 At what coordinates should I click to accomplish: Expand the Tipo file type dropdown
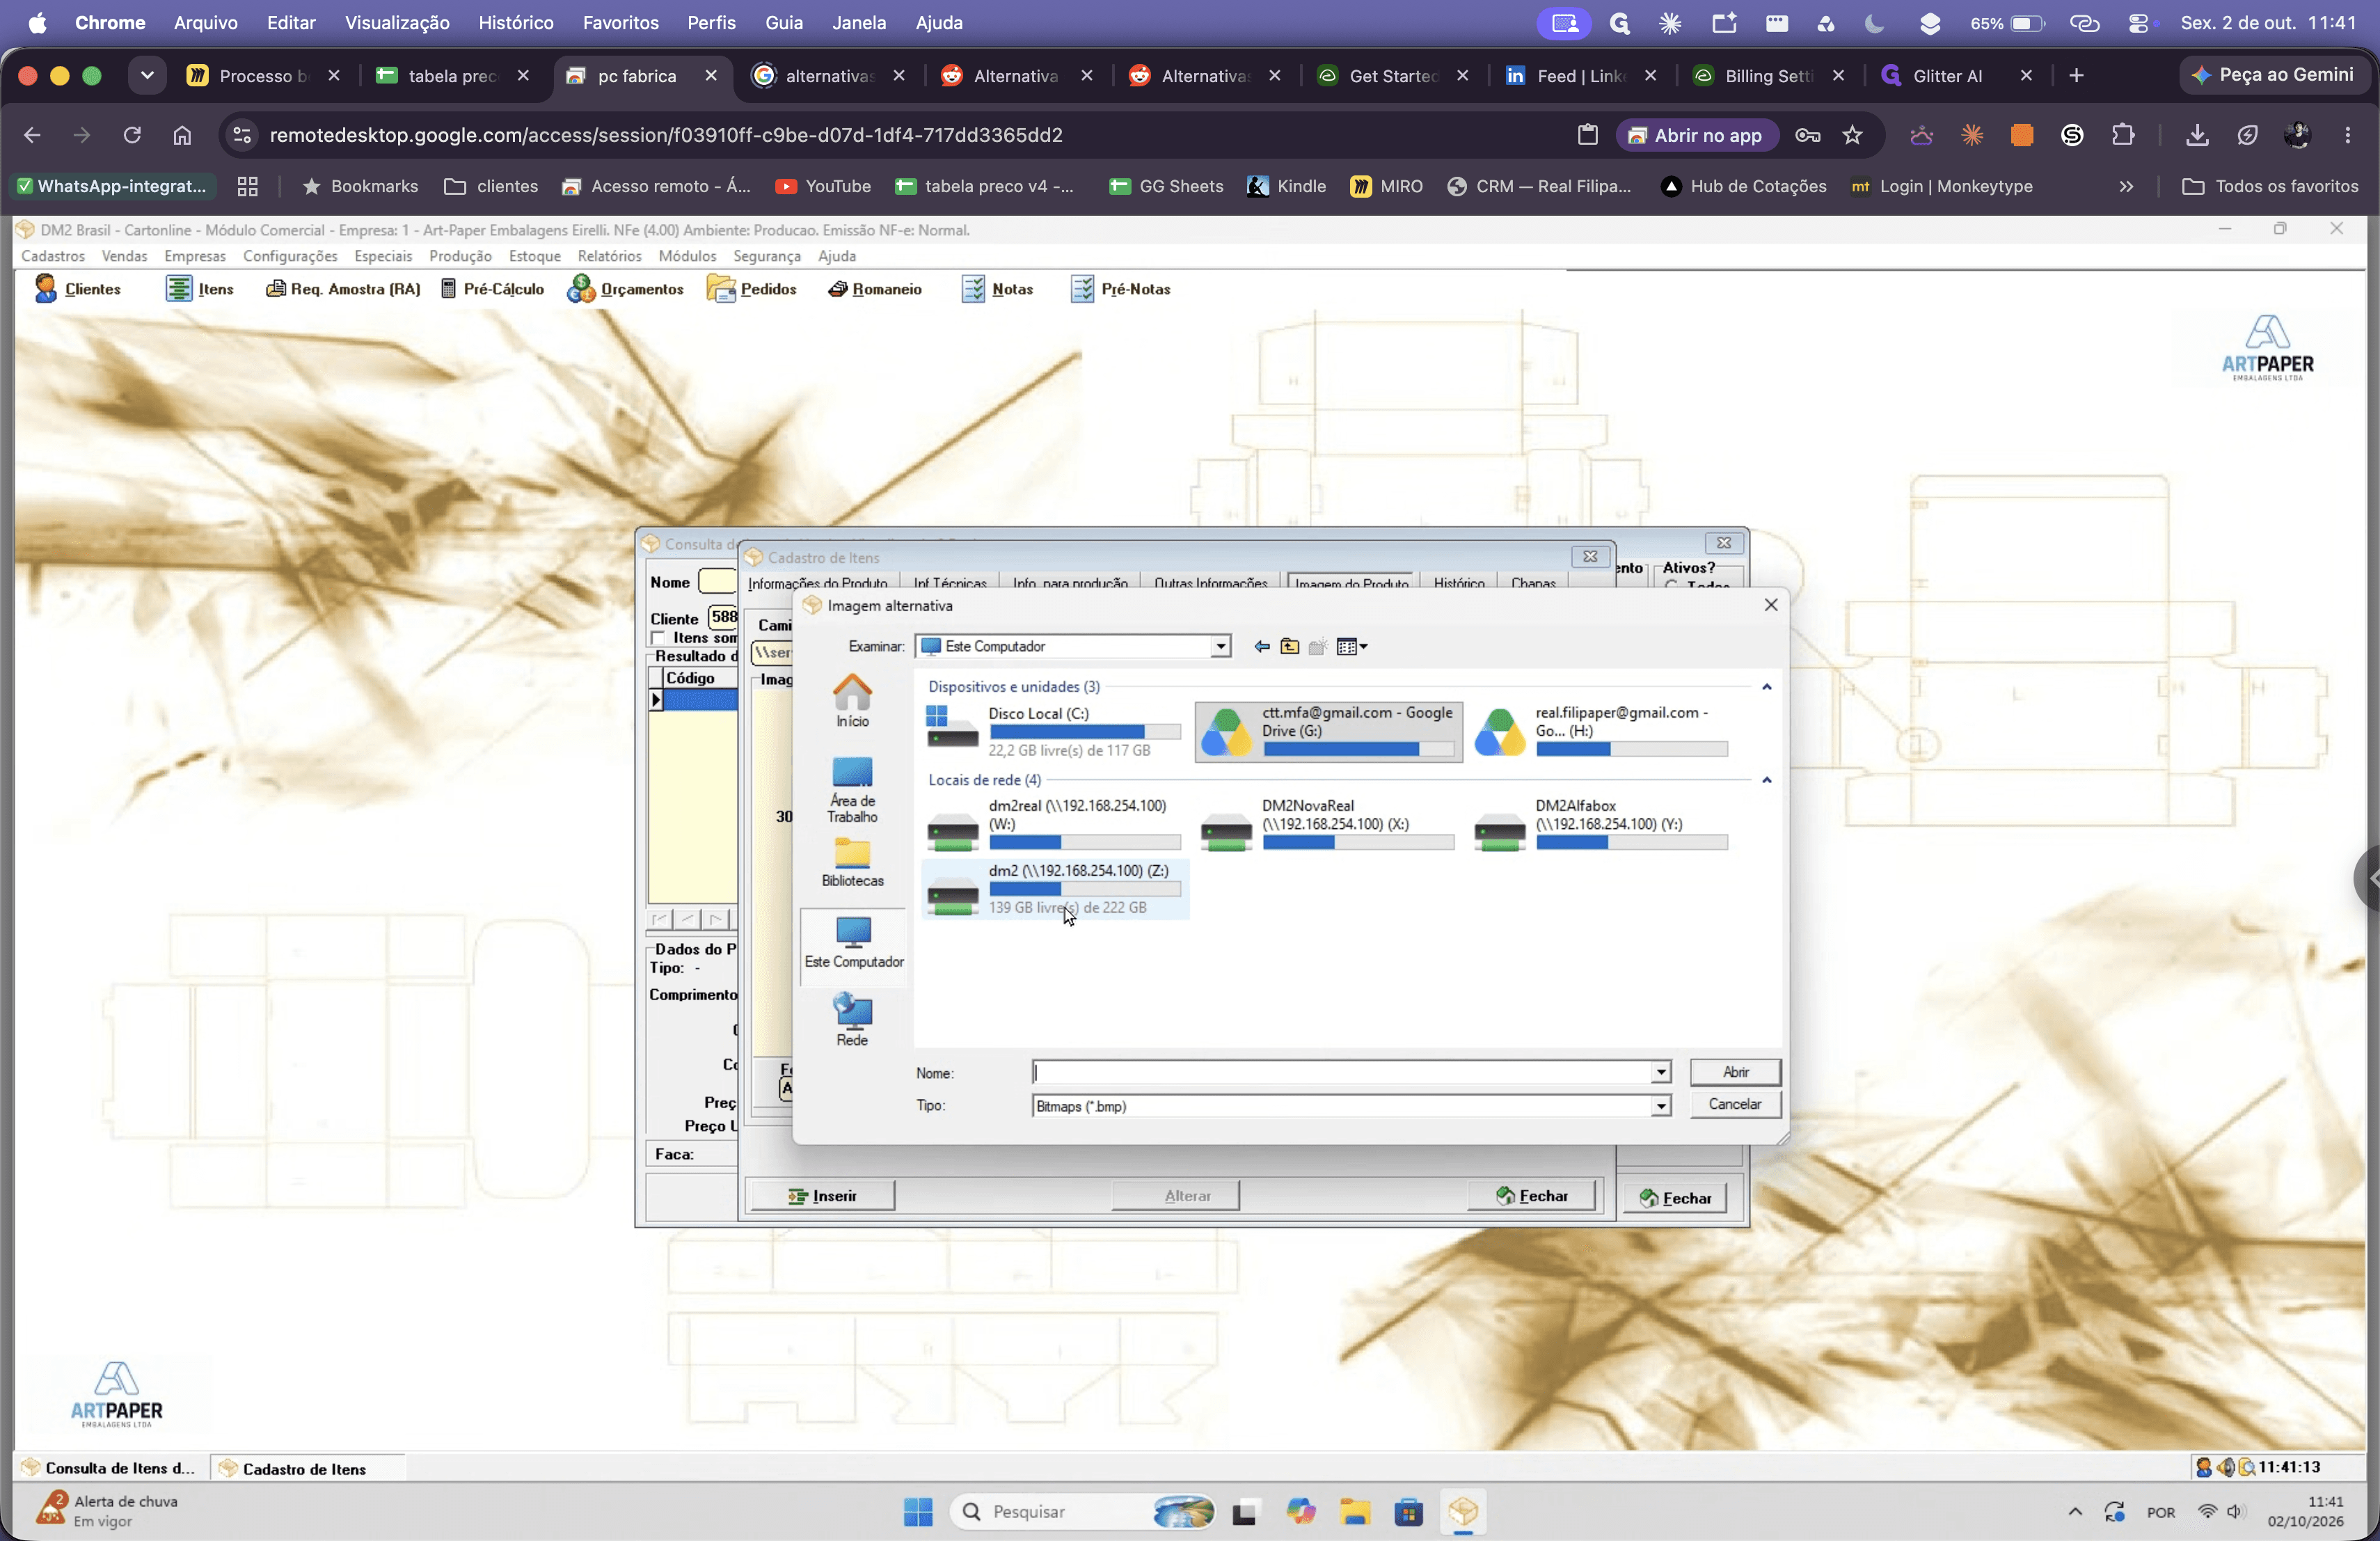click(1660, 1106)
